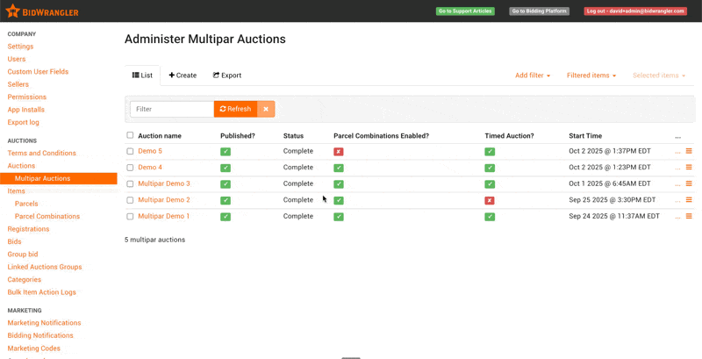
Task: Expand the Add filter dropdown
Action: [533, 75]
